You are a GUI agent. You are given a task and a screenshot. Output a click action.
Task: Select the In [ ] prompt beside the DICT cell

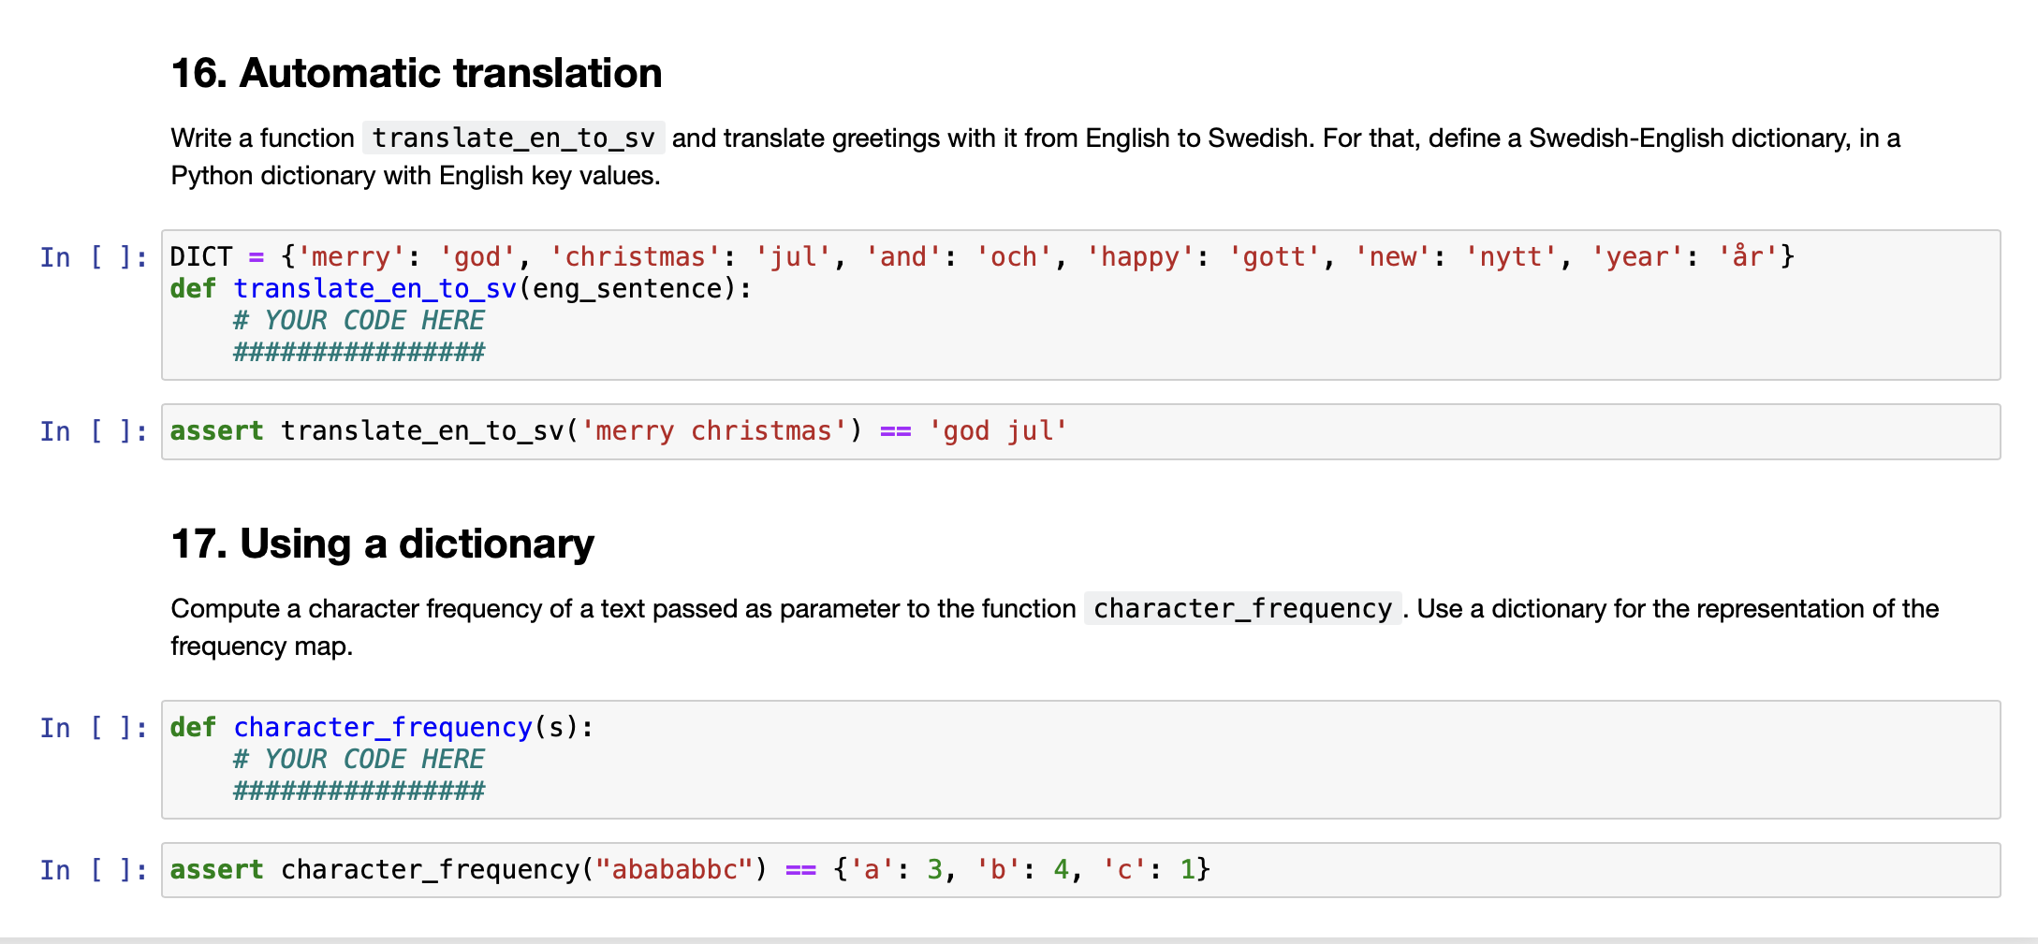click(94, 257)
